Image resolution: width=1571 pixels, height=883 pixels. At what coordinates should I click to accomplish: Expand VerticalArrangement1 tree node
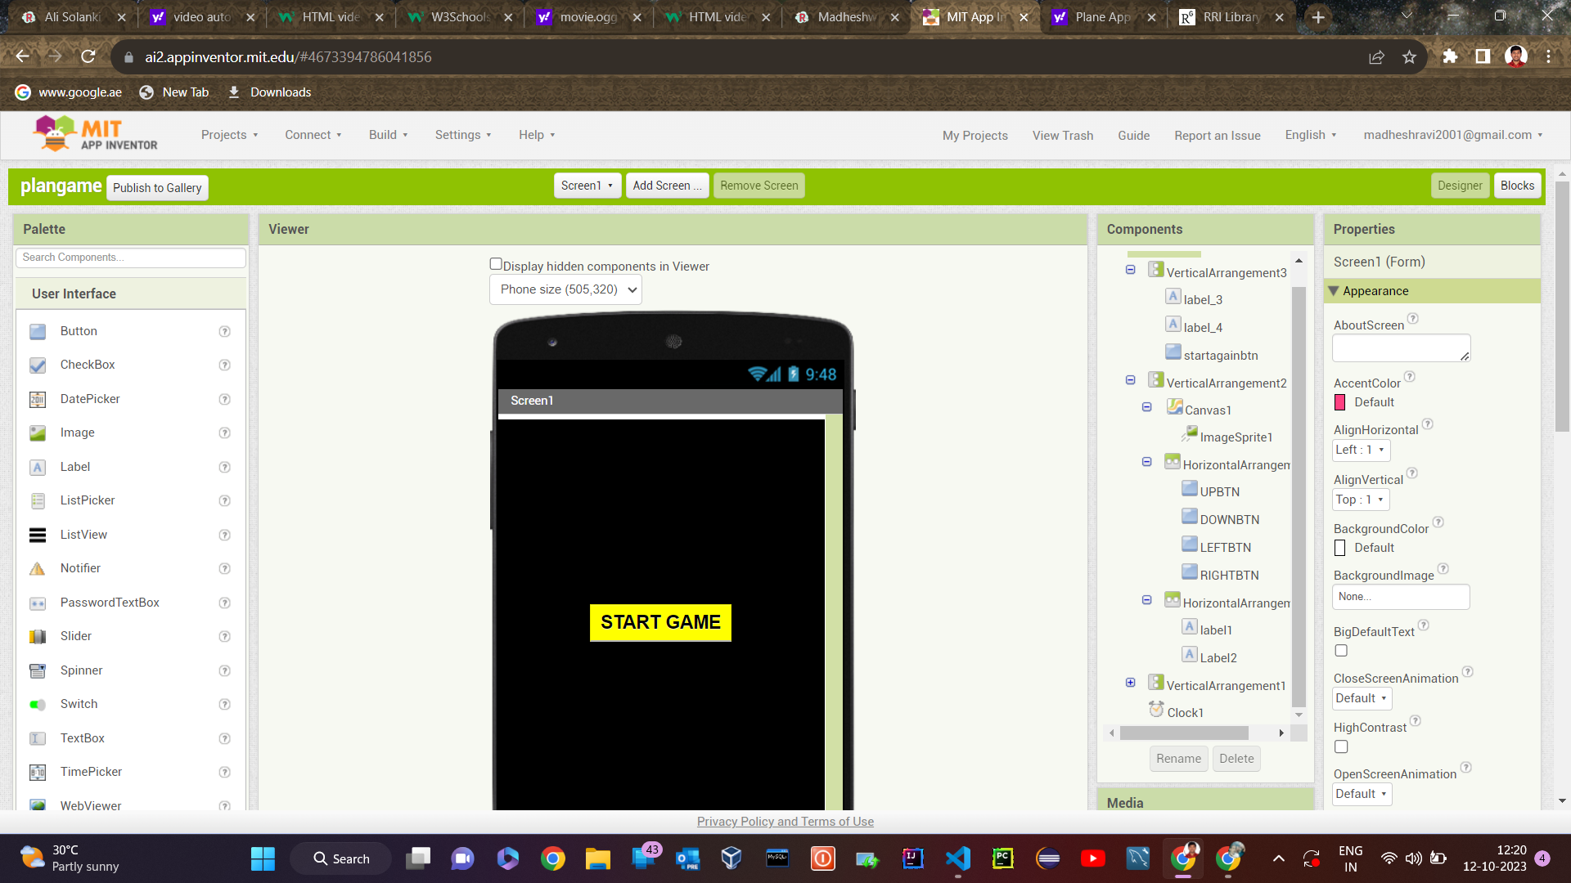[1131, 684]
